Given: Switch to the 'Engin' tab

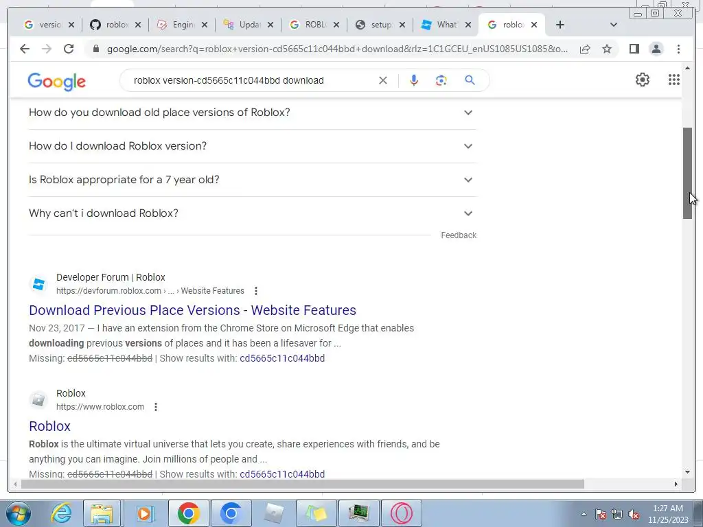Looking at the screenshot, I should (176, 25).
